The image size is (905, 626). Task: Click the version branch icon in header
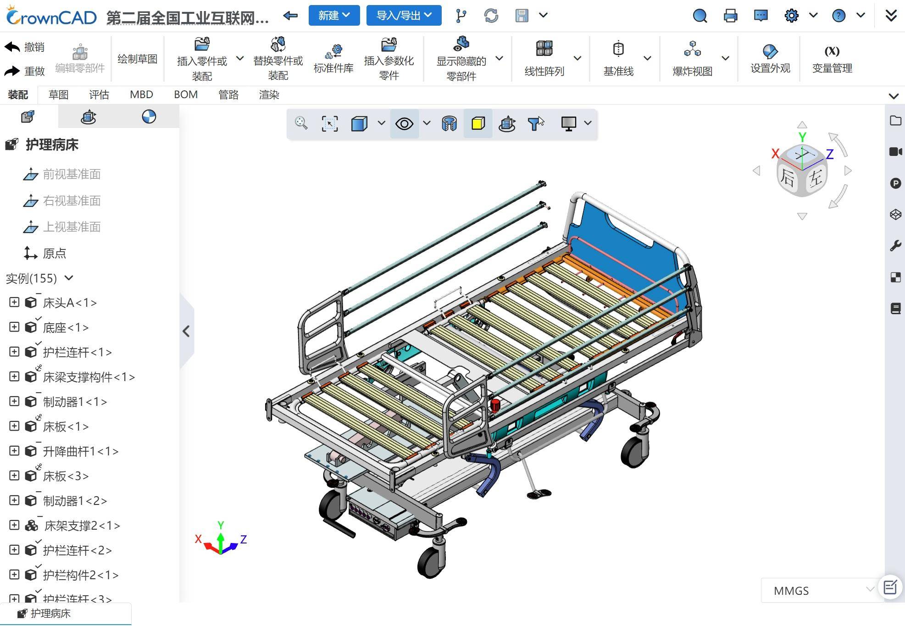[461, 16]
